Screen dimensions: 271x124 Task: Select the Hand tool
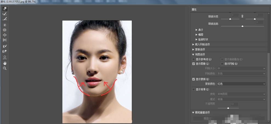[x=5, y=63]
